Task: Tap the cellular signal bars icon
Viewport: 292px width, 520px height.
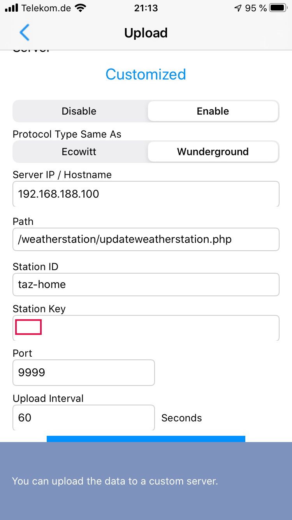Action: point(12,8)
